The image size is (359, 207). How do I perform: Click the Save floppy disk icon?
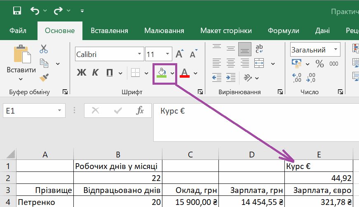click(17, 11)
